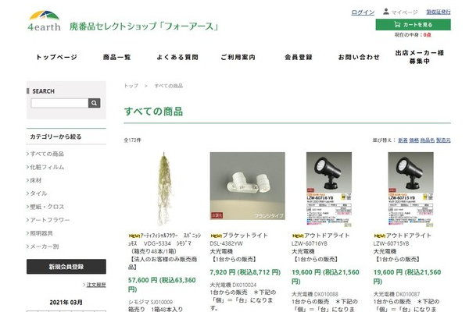Click the search magnifier icon
This screenshot has height=312, width=469.
click(95, 103)
